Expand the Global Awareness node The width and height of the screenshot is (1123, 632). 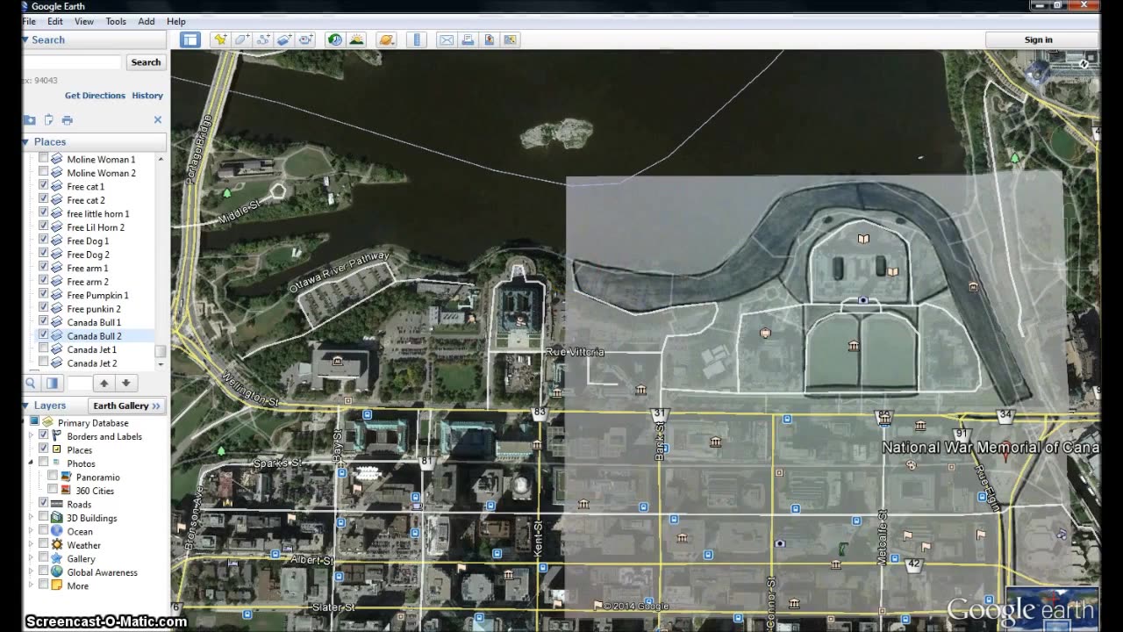pos(32,571)
